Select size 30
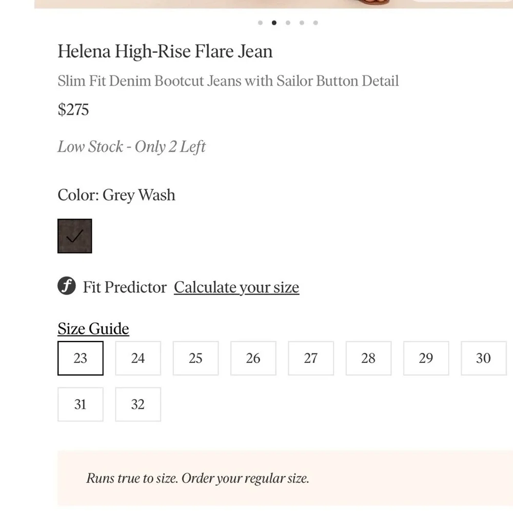The image size is (513, 513). pos(483,358)
